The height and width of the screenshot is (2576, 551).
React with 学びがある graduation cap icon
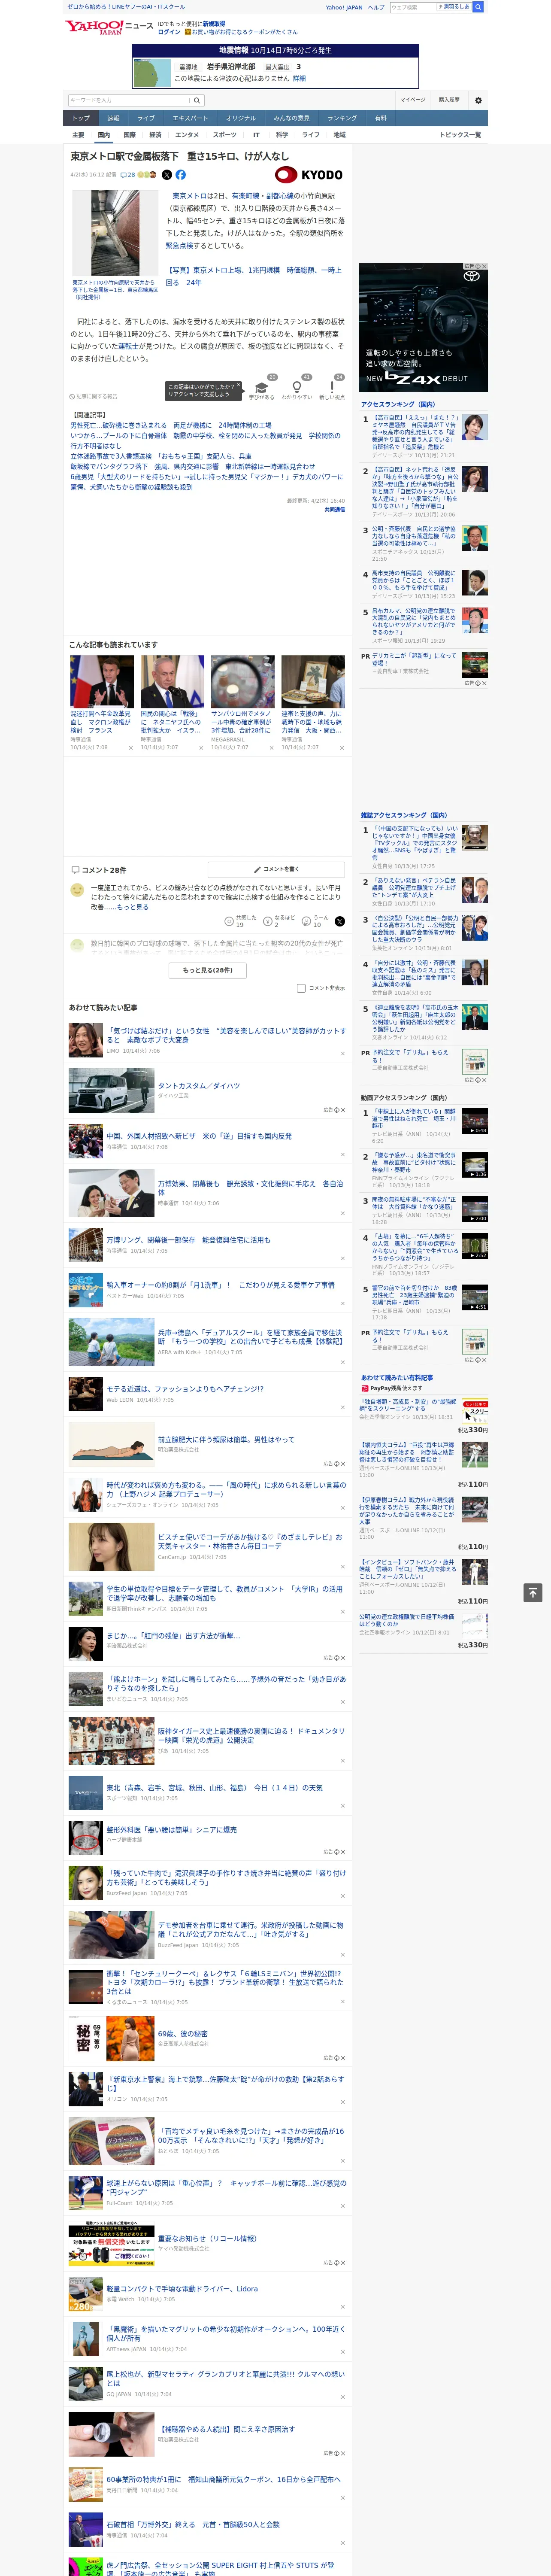[261, 387]
